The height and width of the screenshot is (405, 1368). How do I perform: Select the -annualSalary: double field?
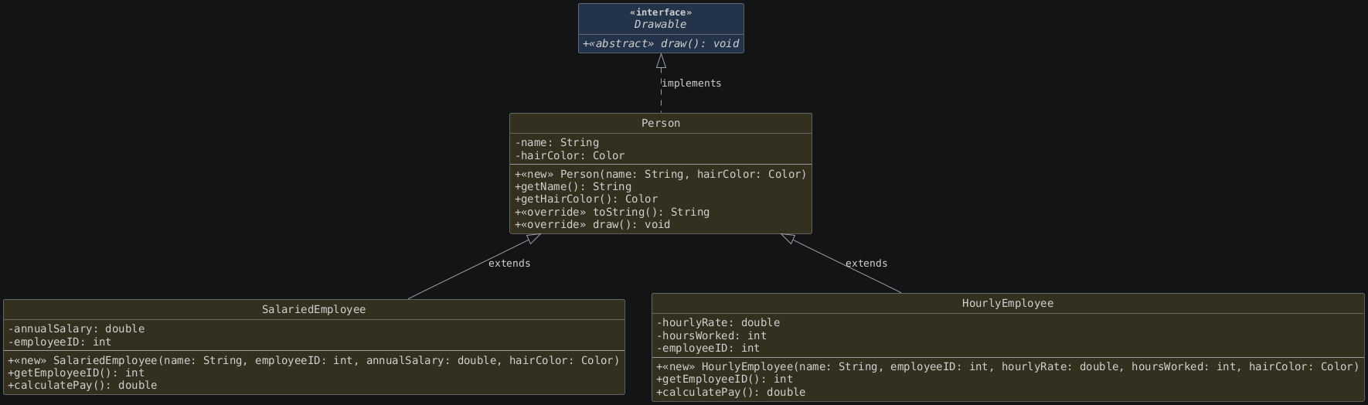[x=77, y=329]
